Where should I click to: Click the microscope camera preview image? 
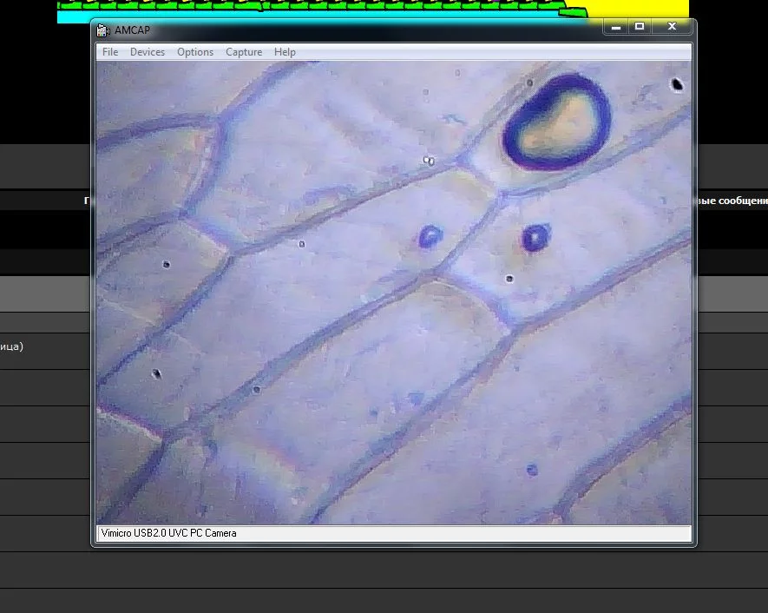(x=394, y=293)
